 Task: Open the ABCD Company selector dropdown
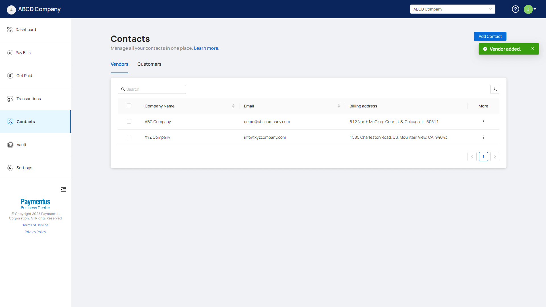click(x=452, y=9)
